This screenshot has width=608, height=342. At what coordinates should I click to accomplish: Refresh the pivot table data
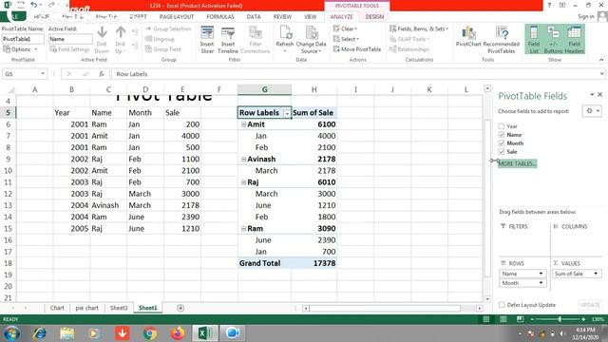coord(285,39)
